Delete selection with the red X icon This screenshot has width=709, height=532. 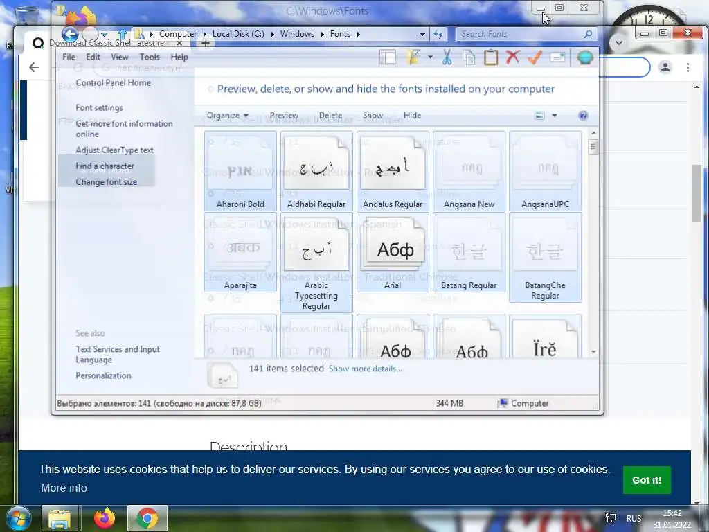[x=513, y=57]
